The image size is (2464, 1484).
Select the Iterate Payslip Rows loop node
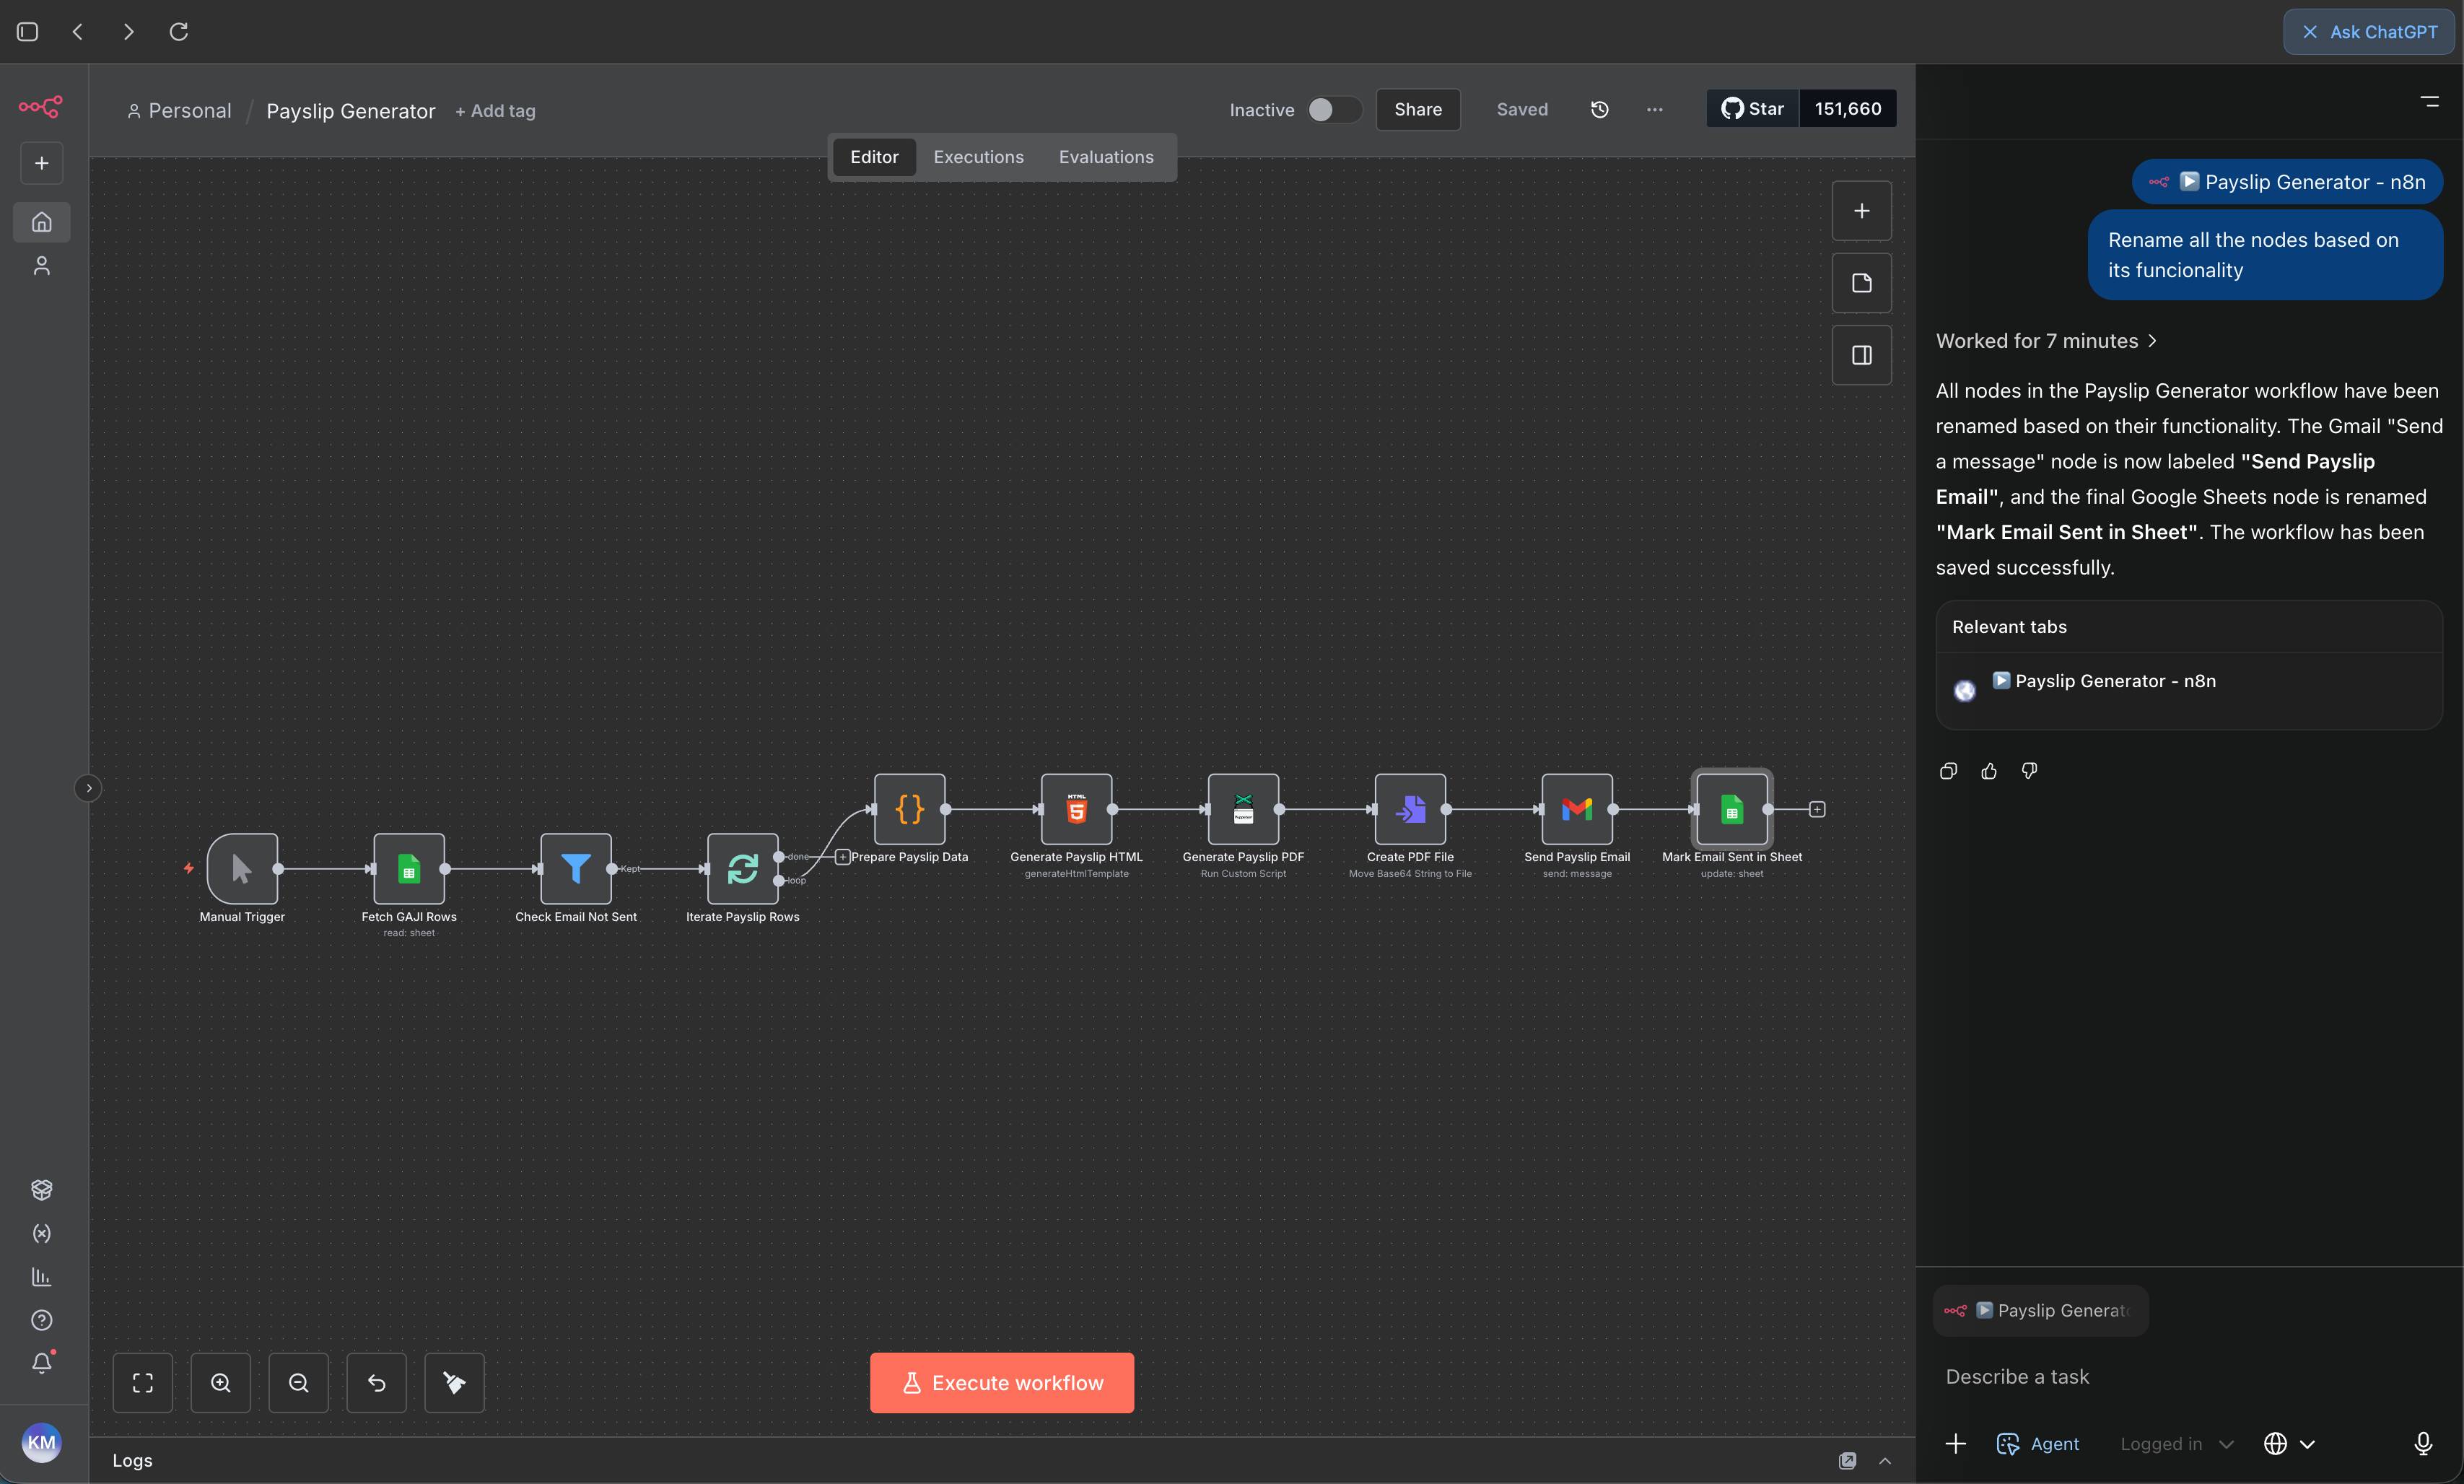point(742,869)
